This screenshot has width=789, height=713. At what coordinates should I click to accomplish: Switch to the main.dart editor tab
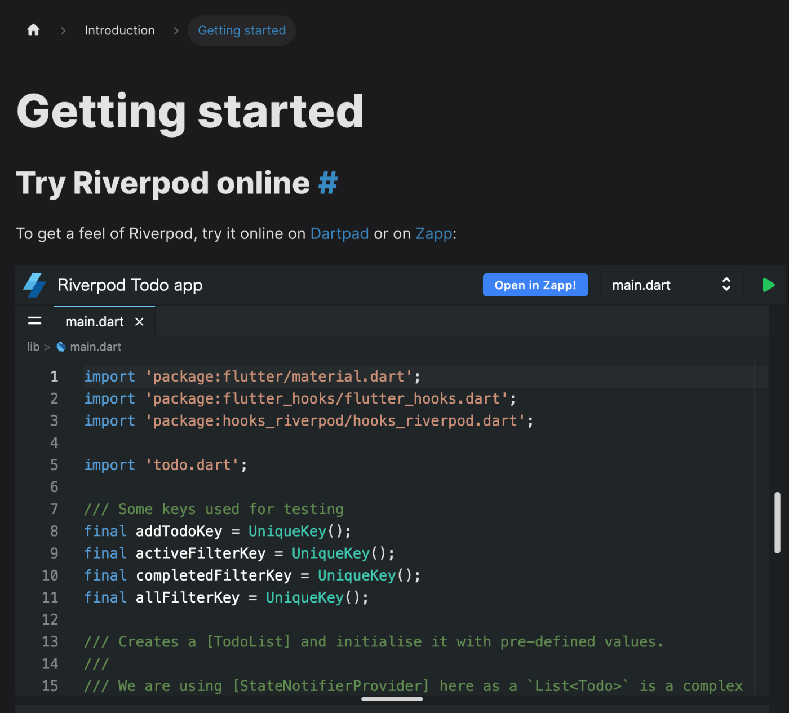[94, 322]
